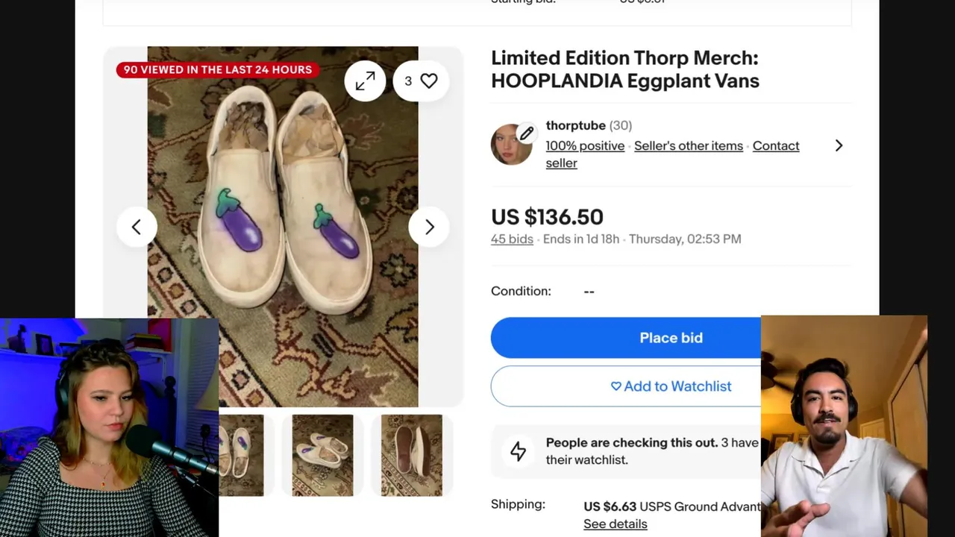955x537 pixels.
Task: Expand shipping info via See details
Action: point(615,524)
